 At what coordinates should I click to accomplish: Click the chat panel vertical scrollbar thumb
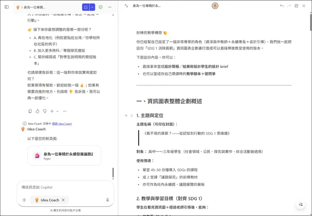pos(113,173)
